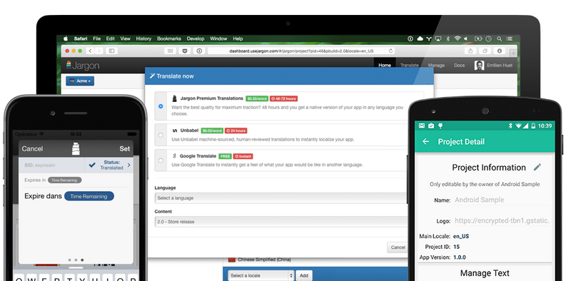571x281 pixels.
Task: Click the Safari downloads icon
Action: (499, 51)
